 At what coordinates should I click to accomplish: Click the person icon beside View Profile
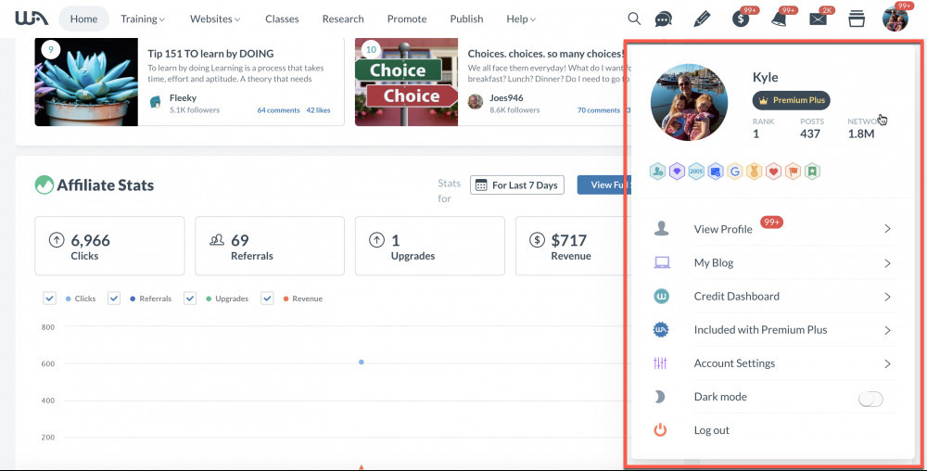(662, 229)
